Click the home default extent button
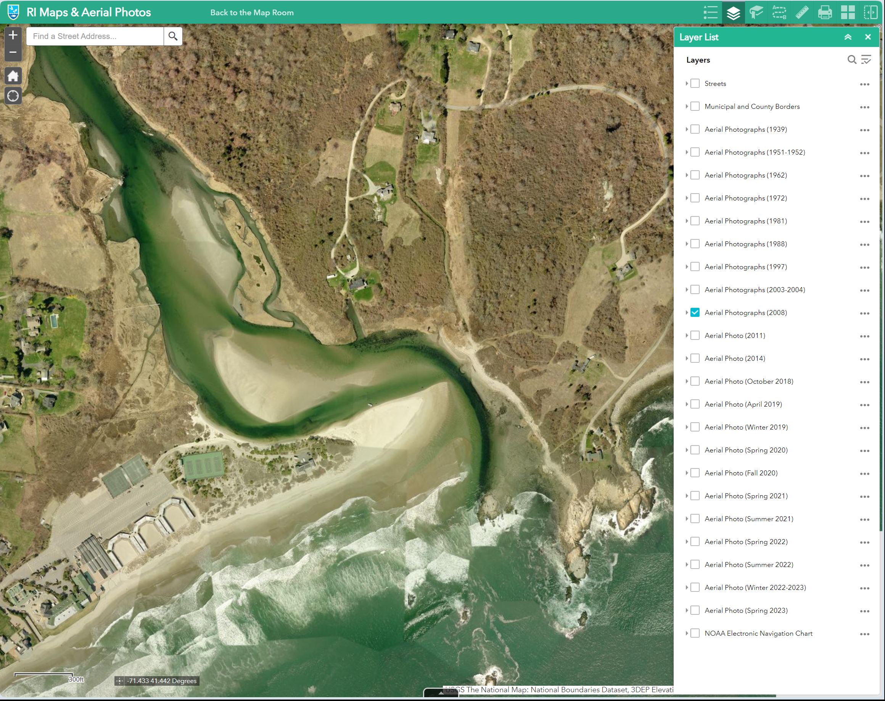The height and width of the screenshot is (701, 885). click(x=13, y=76)
